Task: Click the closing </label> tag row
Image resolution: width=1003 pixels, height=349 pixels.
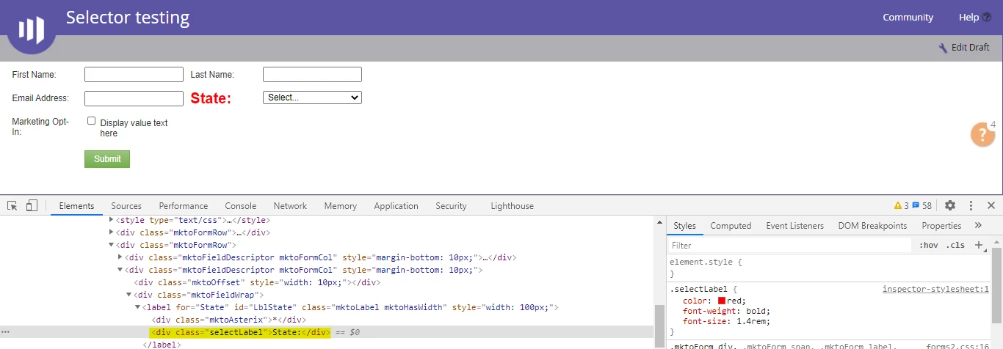Action: click(161, 345)
